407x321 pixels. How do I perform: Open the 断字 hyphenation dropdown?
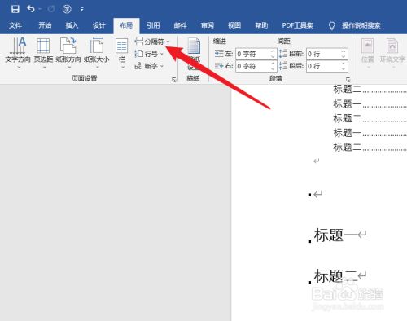pyautogui.click(x=149, y=66)
